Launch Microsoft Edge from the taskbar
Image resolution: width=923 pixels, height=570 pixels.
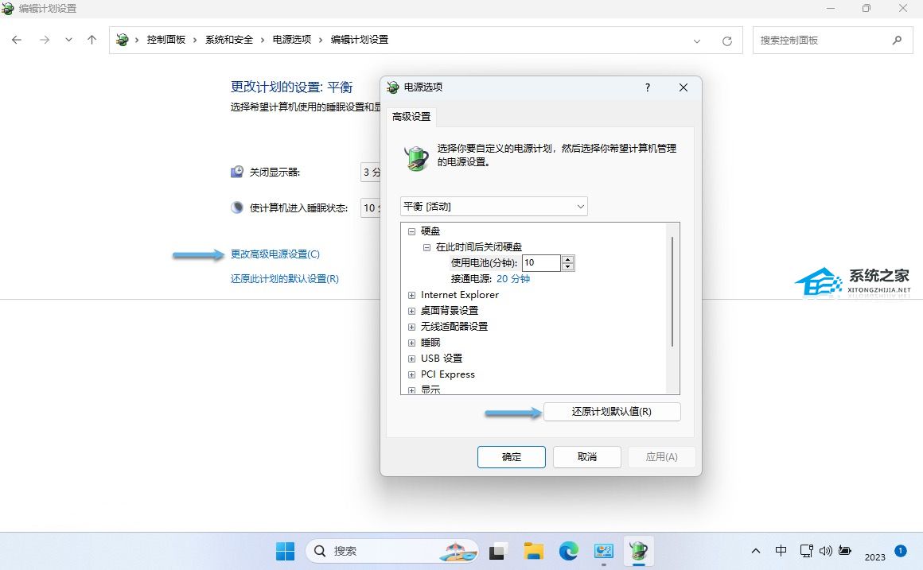(x=569, y=551)
